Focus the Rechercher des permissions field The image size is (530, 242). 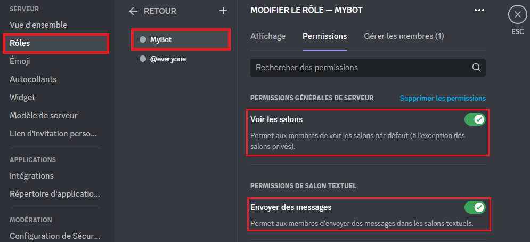click(368, 67)
